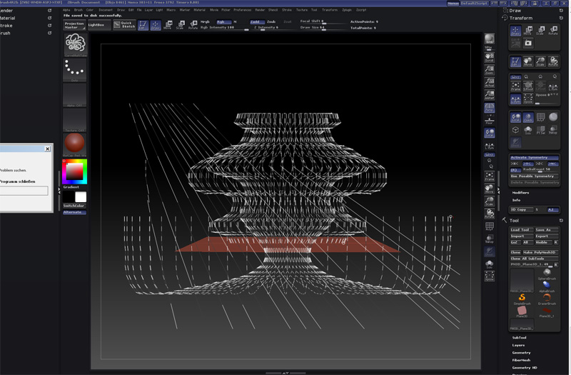Viewport: 571px width, 375px height.
Task: Toggle Rgb painting mode
Action: pyautogui.click(x=223, y=22)
